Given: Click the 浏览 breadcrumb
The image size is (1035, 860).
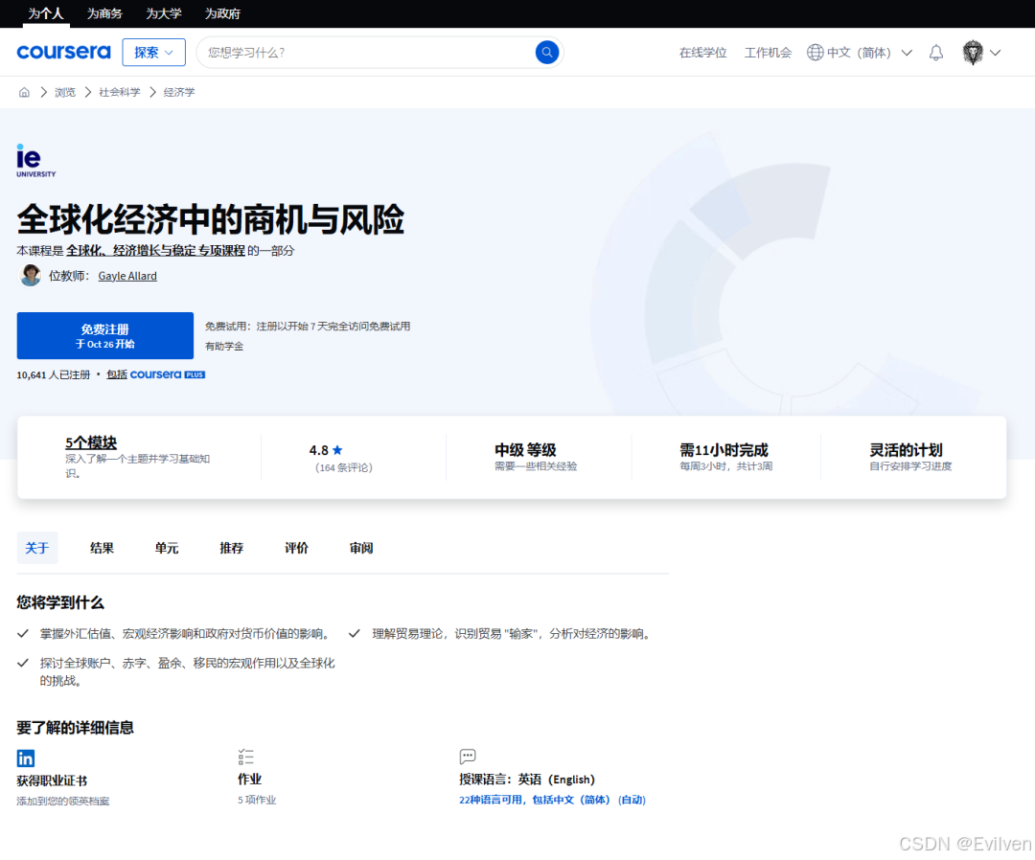Looking at the screenshot, I should click(65, 92).
